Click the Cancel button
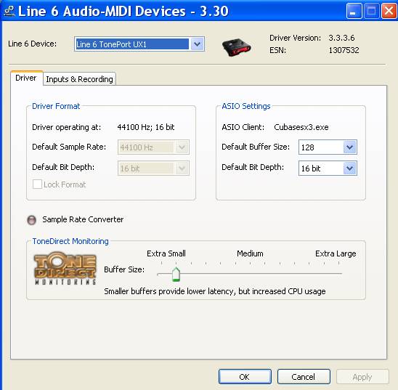The image size is (398, 390). (304, 377)
